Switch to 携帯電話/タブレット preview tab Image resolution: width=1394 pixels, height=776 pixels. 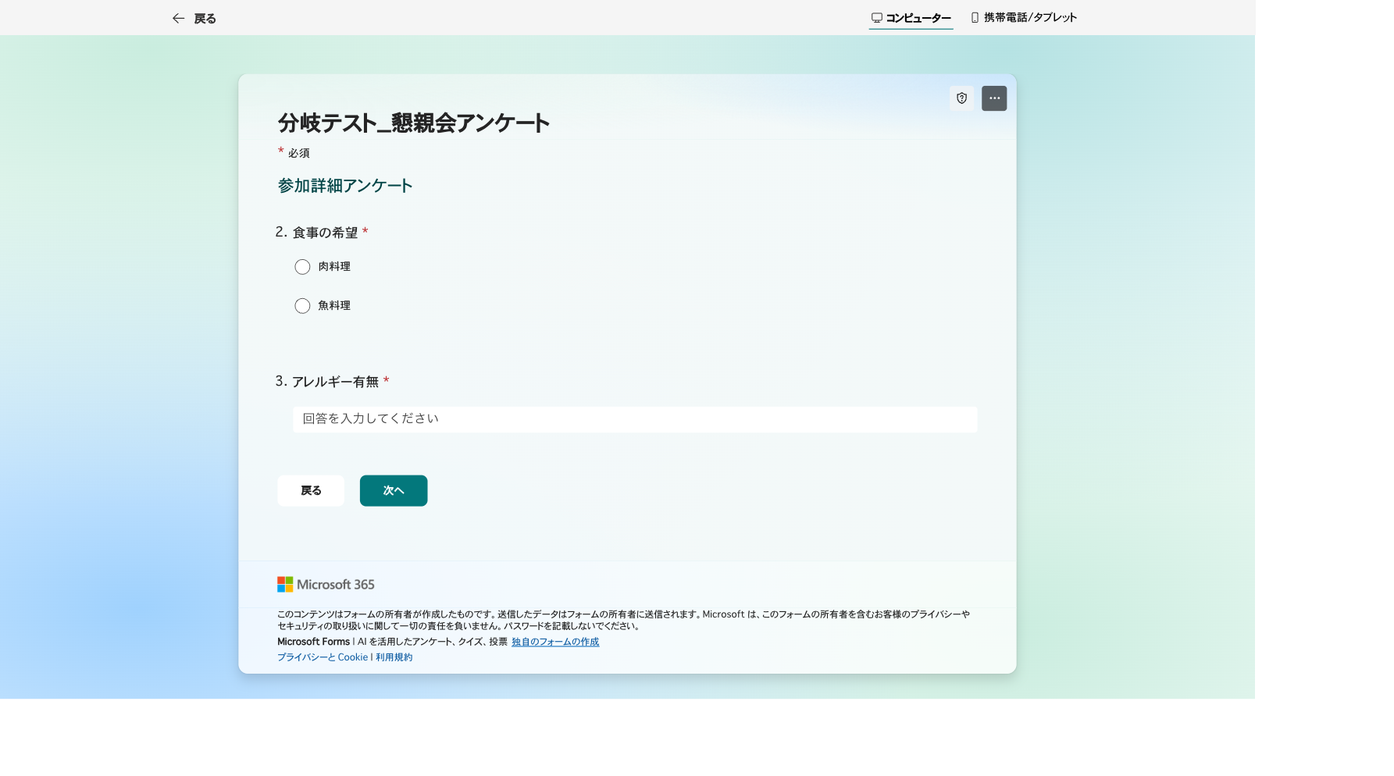click(1024, 17)
